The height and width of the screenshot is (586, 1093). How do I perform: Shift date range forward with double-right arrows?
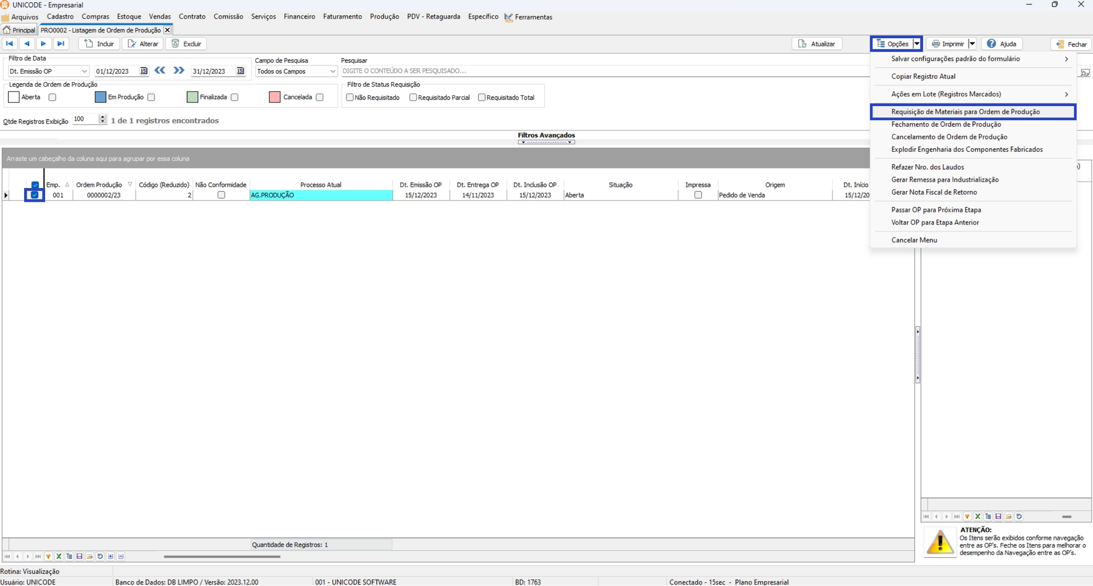tap(178, 71)
